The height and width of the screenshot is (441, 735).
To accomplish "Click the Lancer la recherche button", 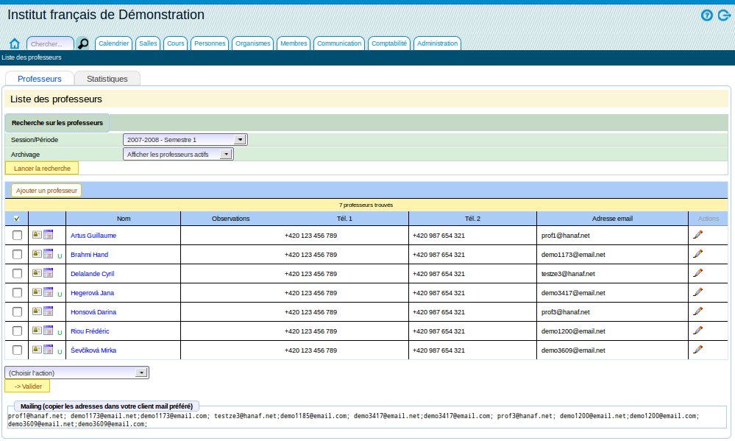I will (x=42, y=168).
